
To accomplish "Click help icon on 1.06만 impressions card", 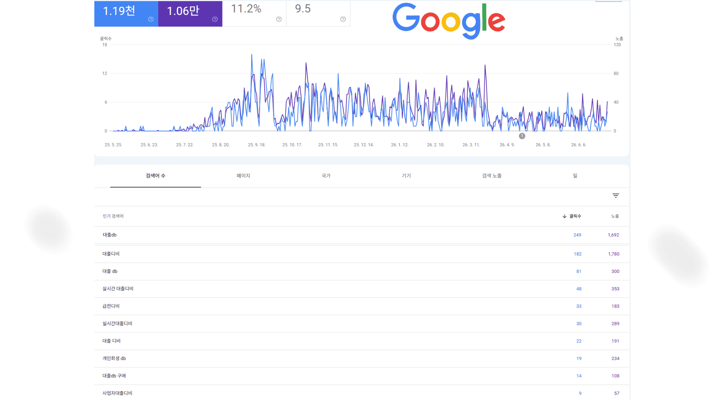I will point(215,19).
